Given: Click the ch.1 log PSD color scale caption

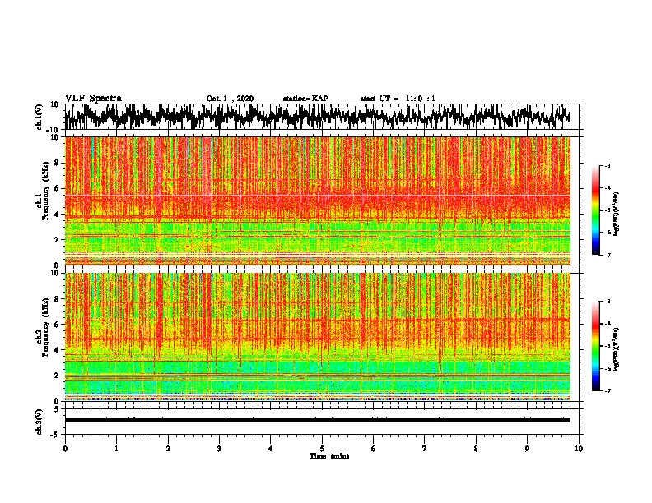Looking at the screenshot, I should 617,215.
